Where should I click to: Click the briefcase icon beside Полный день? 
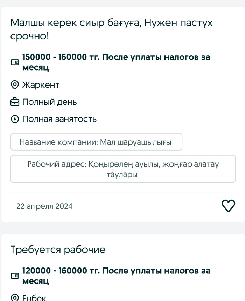point(15,102)
